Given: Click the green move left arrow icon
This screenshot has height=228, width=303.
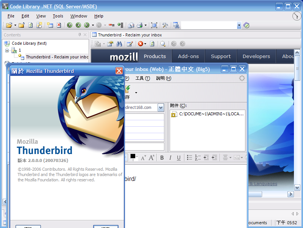Looking at the screenshot, I should tap(87, 25).
